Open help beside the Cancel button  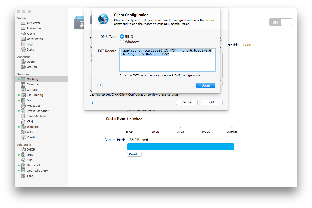[92, 102]
